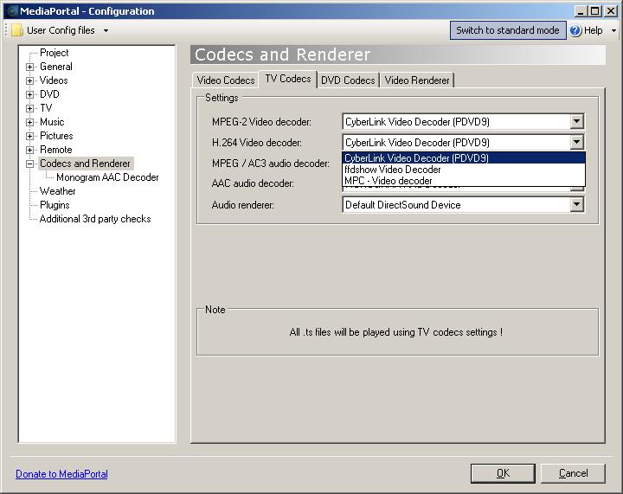The width and height of the screenshot is (623, 494).
Task: Switch to the DVD Codecs tab
Action: pos(348,80)
